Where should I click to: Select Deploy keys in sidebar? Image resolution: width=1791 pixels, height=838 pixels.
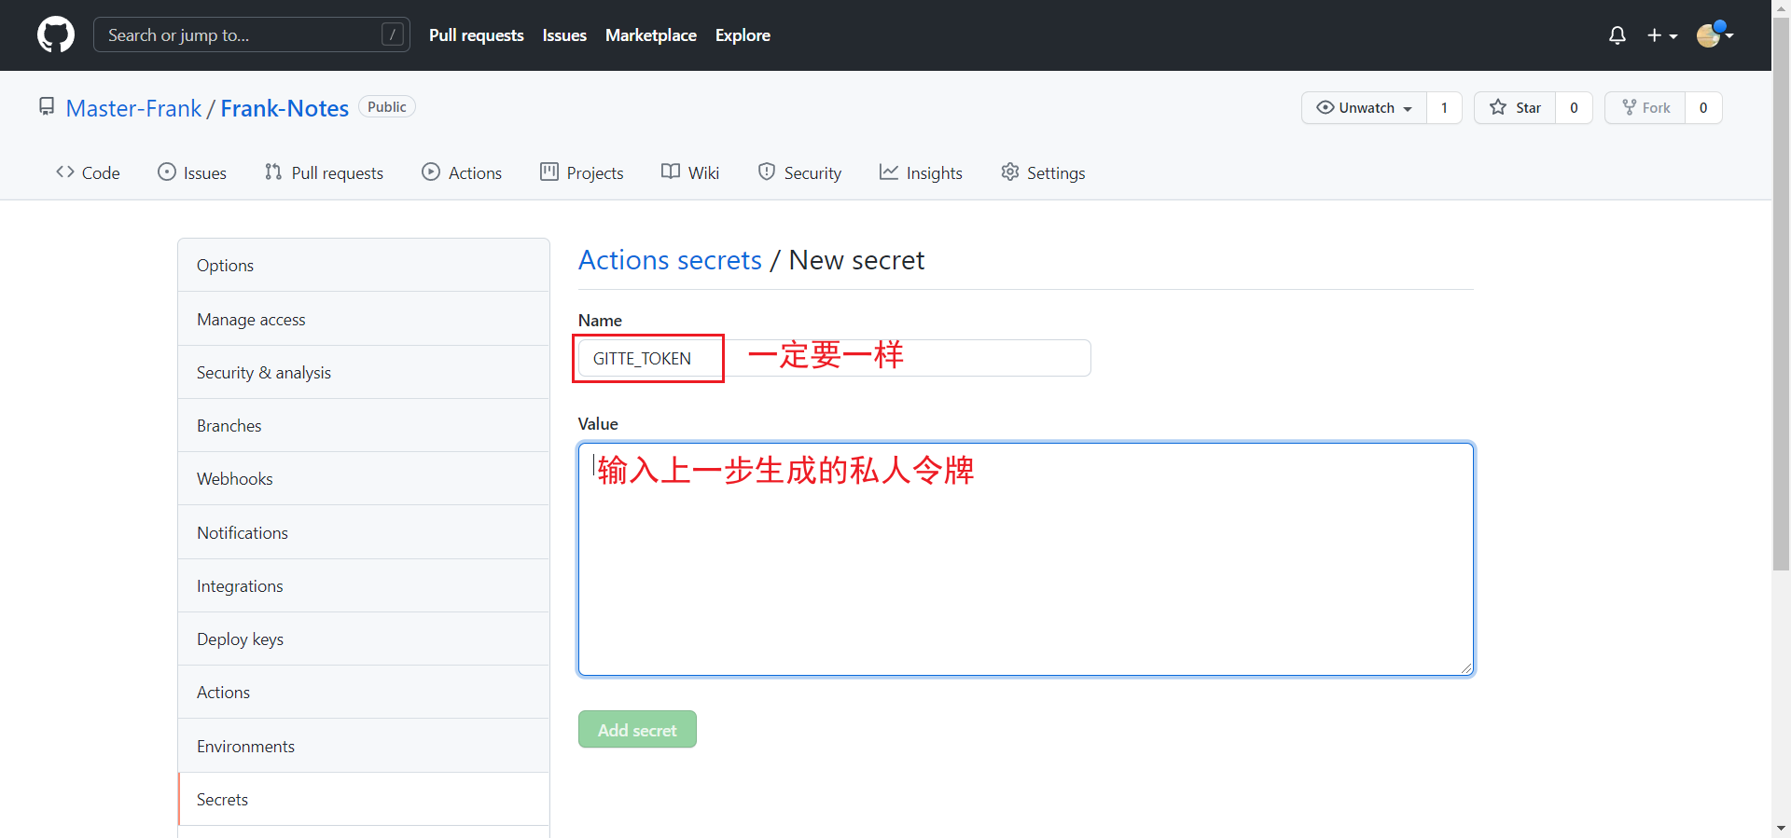tap(364, 639)
